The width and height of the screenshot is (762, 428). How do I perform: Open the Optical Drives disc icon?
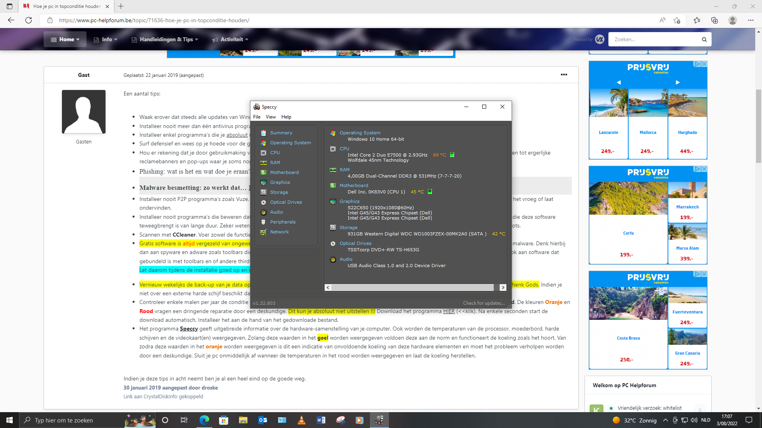click(x=263, y=202)
